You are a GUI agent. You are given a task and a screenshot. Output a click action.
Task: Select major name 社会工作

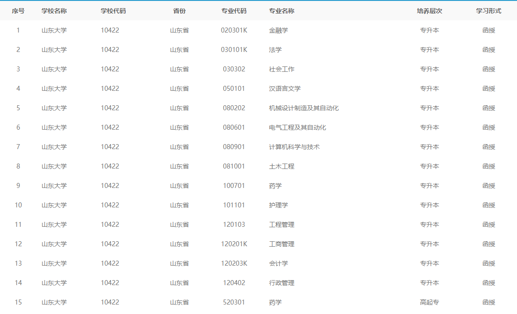click(282, 69)
